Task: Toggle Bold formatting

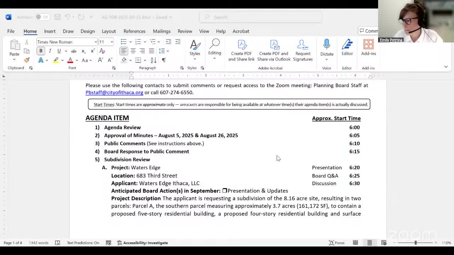Action: pos(41,51)
